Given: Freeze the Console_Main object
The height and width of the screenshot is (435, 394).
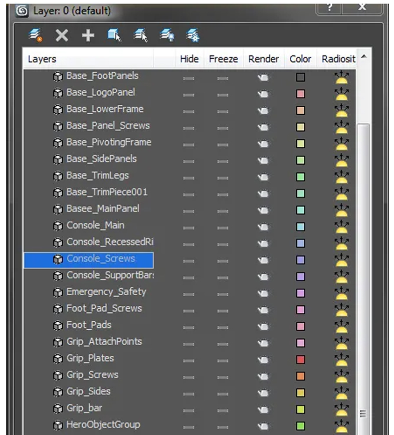Looking at the screenshot, I should tap(223, 227).
